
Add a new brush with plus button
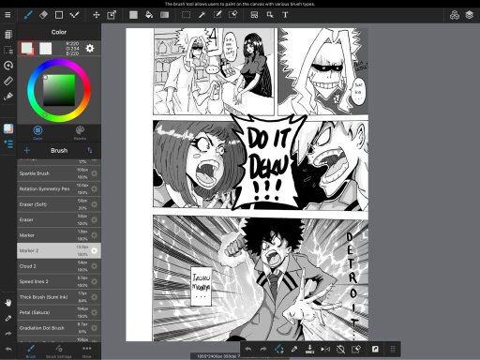tap(27, 150)
